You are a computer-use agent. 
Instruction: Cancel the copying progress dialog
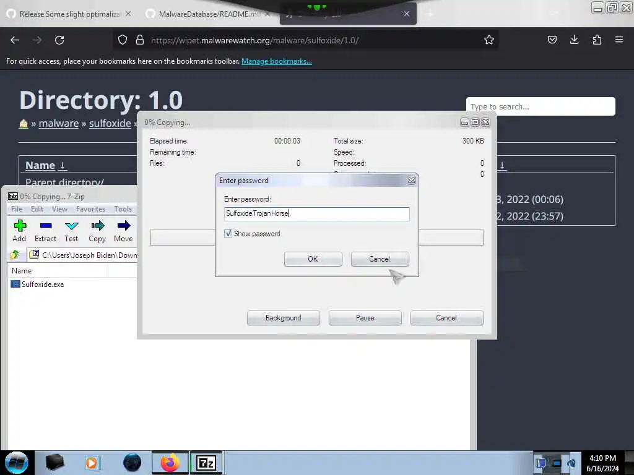(x=447, y=318)
